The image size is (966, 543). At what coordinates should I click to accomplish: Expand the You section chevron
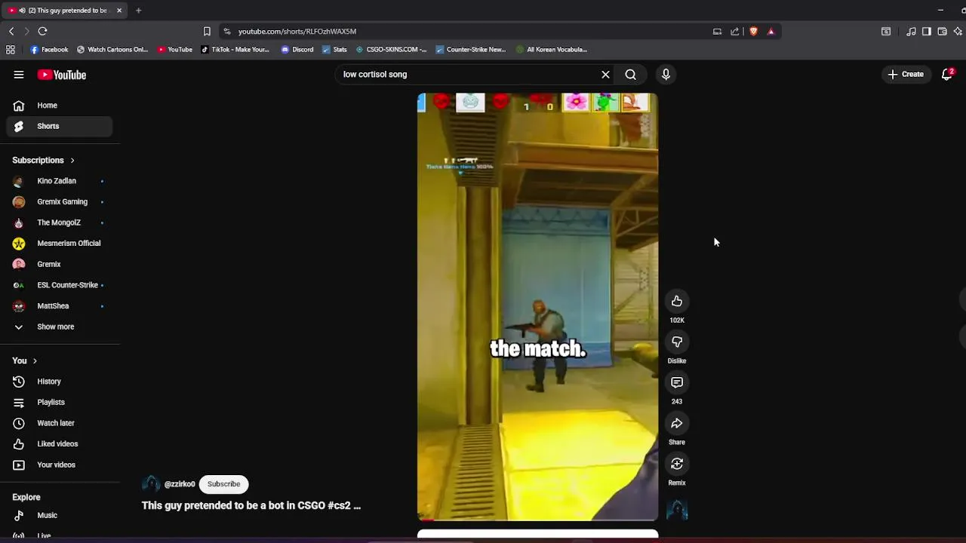[x=35, y=361]
